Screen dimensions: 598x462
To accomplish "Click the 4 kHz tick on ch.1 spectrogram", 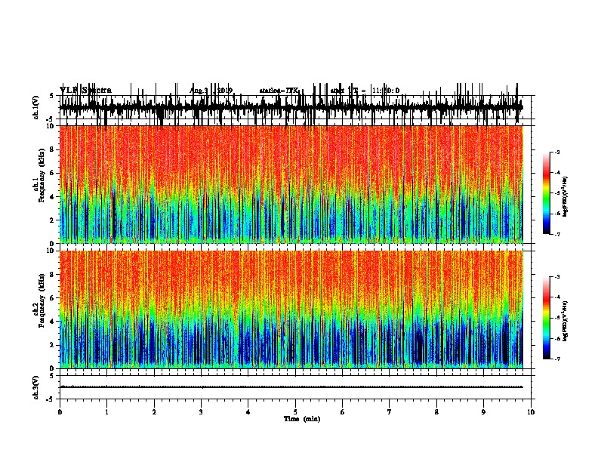I will coord(52,197).
